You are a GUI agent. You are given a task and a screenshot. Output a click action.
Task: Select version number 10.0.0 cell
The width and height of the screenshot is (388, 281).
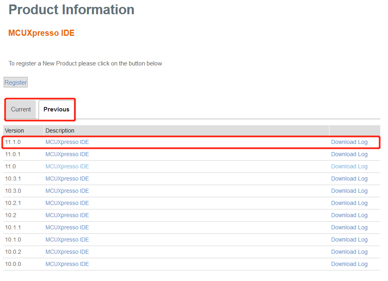pyautogui.click(x=13, y=264)
